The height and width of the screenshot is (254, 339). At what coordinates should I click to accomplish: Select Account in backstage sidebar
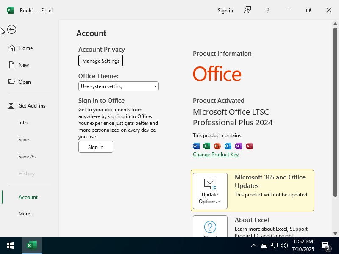pyautogui.click(x=28, y=197)
